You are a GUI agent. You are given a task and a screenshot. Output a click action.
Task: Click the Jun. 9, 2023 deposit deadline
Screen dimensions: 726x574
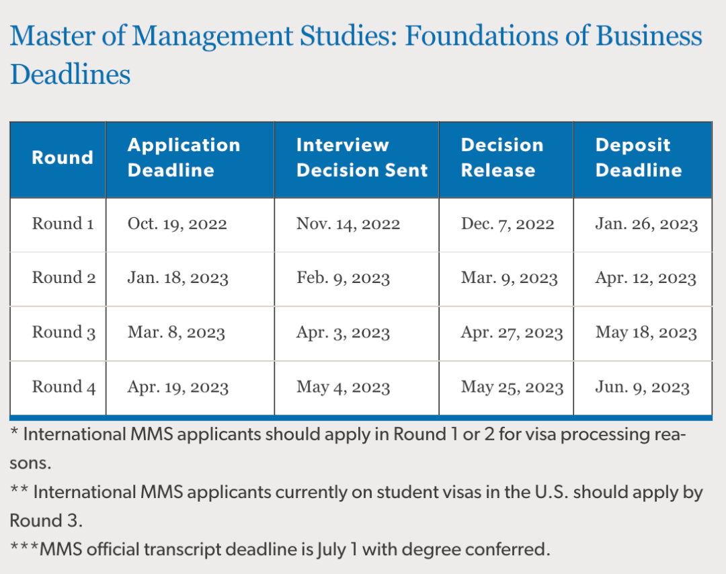coord(643,387)
